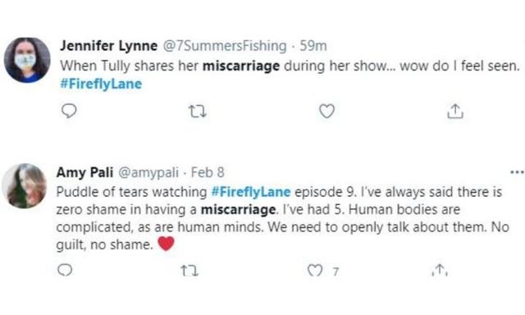This screenshot has width=525, height=315.
Task: Open the 59m timestamp on Jennifer's tweet
Action: [313, 46]
